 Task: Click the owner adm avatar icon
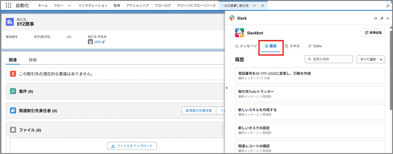pyautogui.click(x=90, y=42)
